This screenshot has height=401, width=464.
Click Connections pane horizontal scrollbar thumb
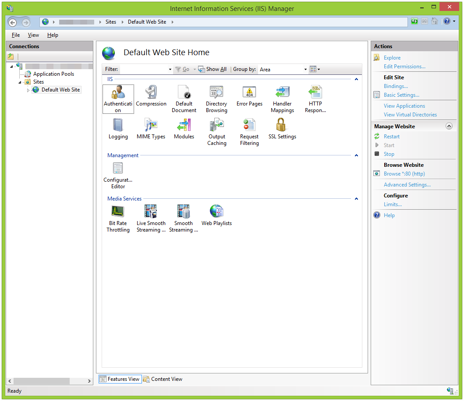[x=42, y=381]
